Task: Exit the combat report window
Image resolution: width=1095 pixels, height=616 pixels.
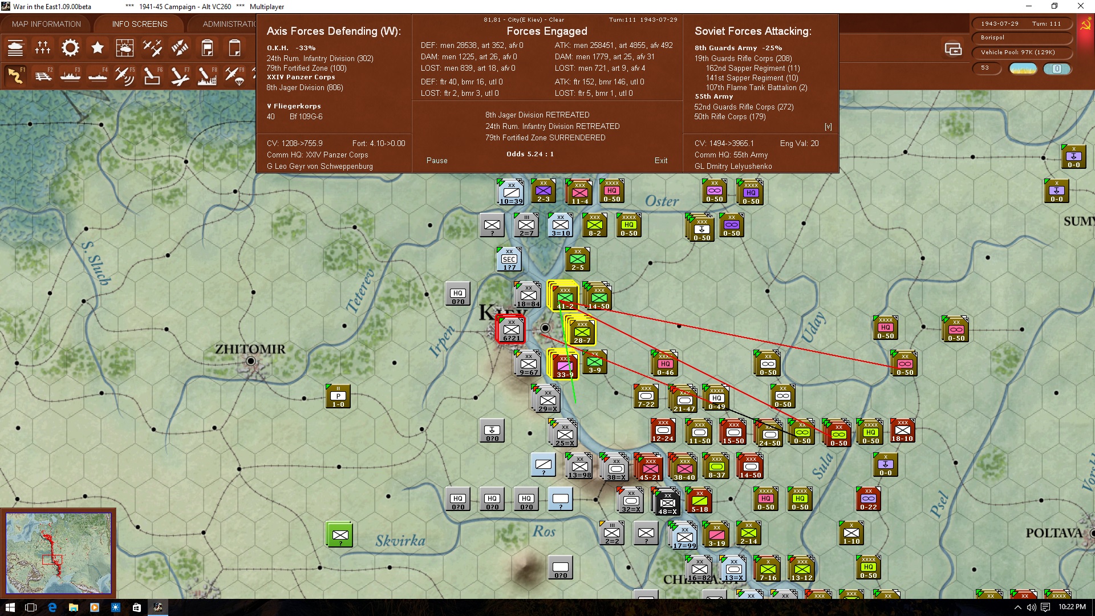Action: [661, 161]
